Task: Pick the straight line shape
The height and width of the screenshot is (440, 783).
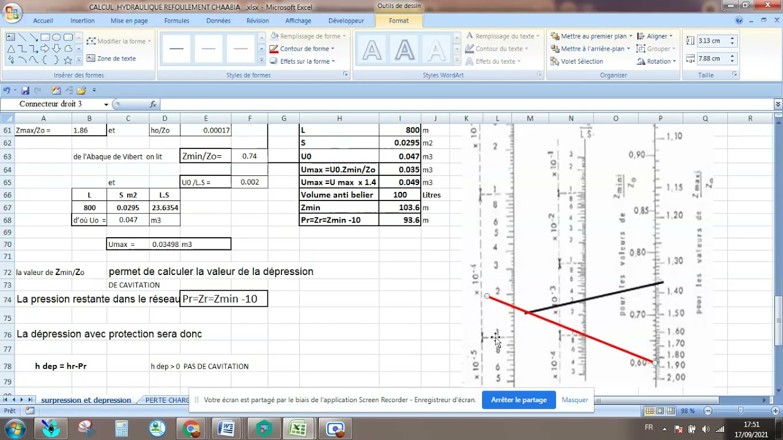Action: tap(22, 37)
